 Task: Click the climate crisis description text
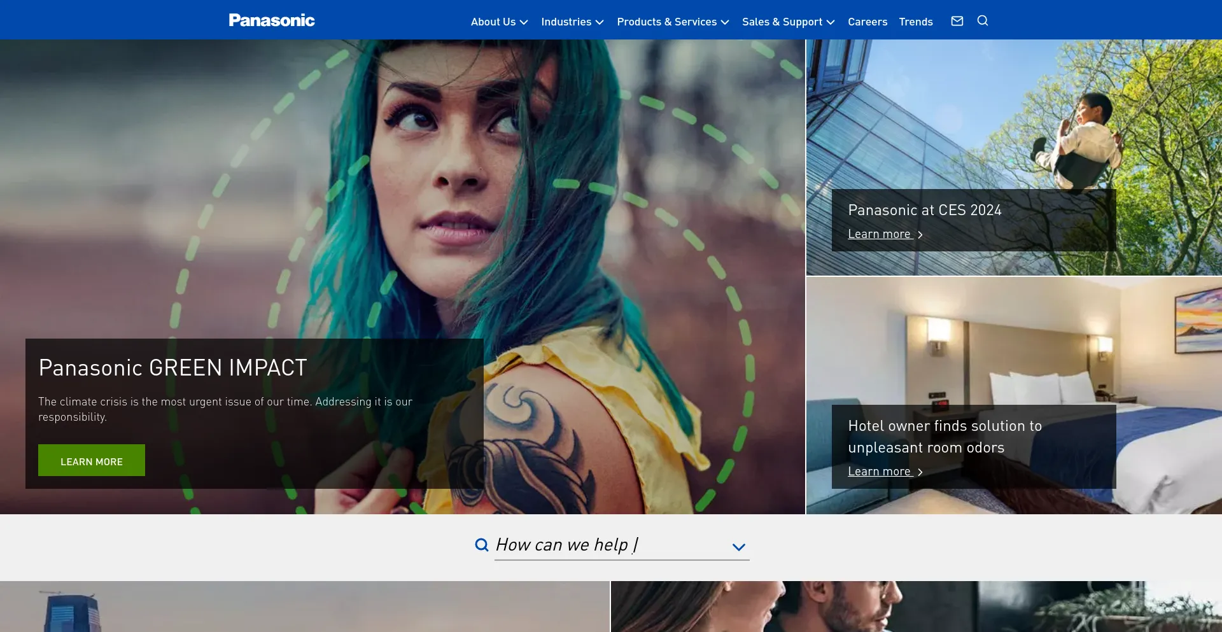[x=225, y=409]
